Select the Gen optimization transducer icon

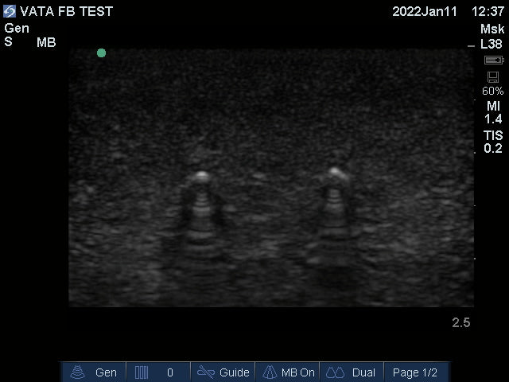[x=78, y=372]
